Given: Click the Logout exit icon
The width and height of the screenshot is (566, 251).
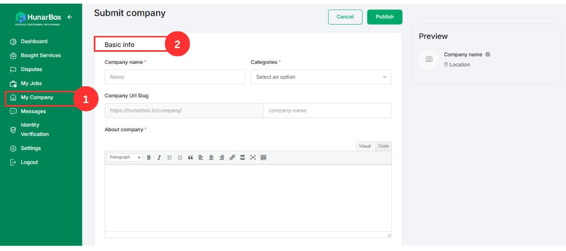Looking at the screenshot, I should pos(13,163).
